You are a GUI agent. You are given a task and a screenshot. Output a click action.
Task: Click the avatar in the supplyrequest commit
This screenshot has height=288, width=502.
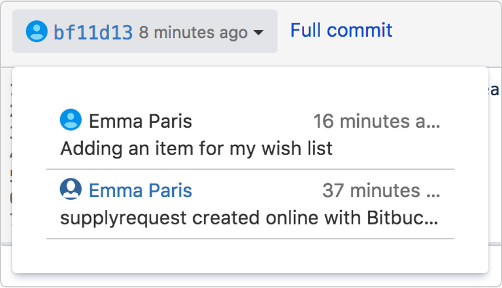click(71, 189)
